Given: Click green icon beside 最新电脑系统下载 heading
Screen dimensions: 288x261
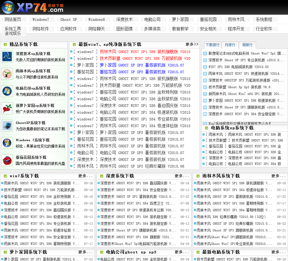Looking at the screenshot, I should pos(198,252).
